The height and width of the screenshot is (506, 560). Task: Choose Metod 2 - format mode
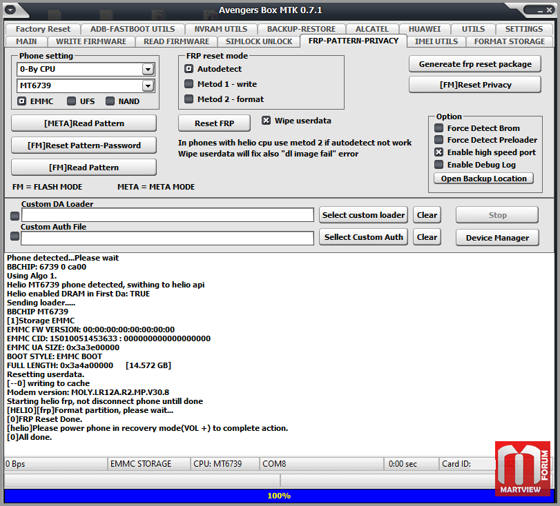pos(189,99)
